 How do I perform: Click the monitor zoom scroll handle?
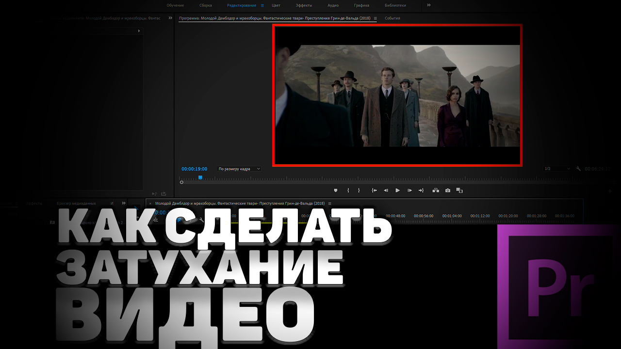point(181,182)
